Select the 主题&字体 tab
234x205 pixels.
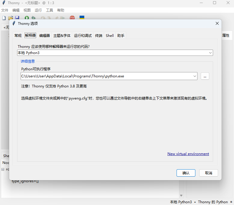click(x=62, y=35)
